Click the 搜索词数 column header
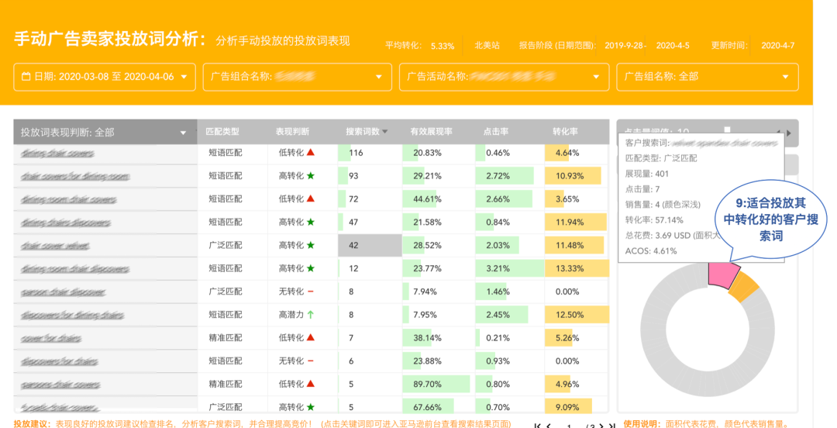Image resolution: width=837 pixels, height=428 pixels. click(363, 132)
